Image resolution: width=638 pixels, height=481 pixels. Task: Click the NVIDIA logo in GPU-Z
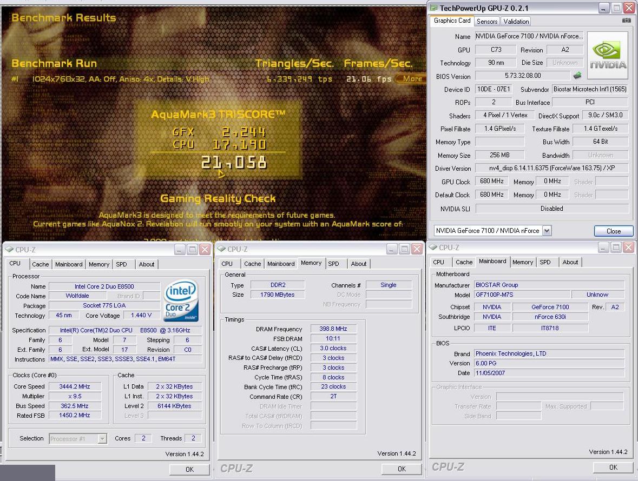point(608,56)
